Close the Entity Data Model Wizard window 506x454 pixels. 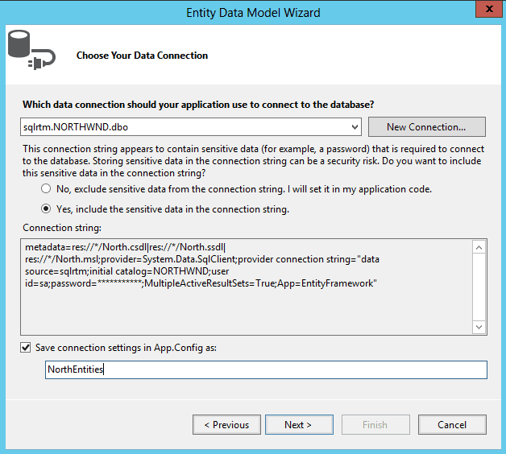[x=489, y=9]
